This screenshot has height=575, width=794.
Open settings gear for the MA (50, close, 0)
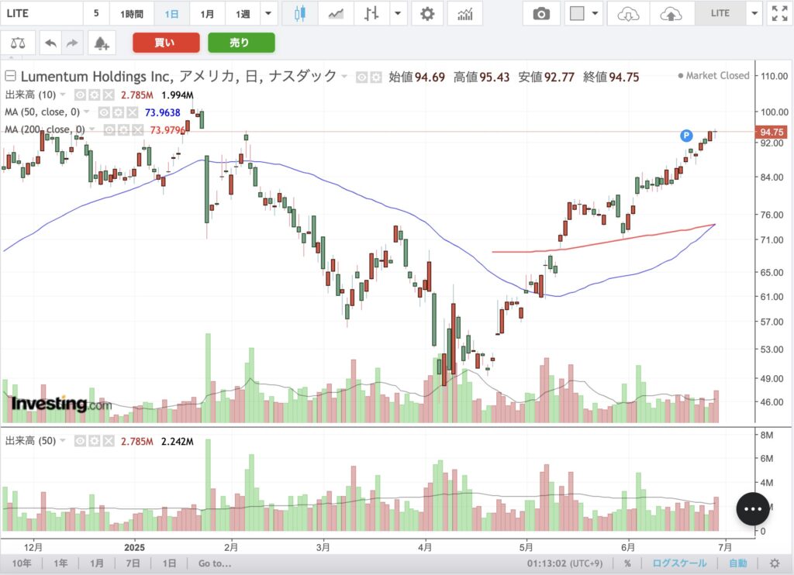point(118,112)
